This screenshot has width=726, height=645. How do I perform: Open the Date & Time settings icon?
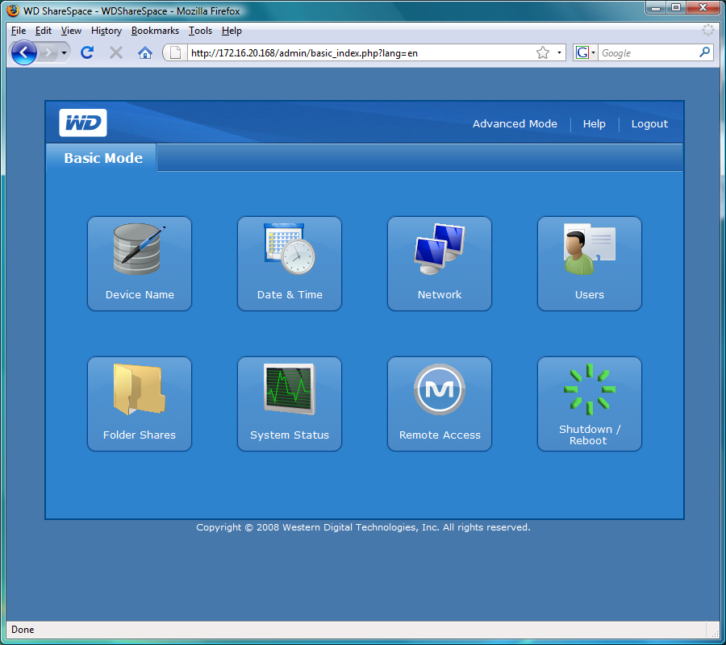coord(290,264)
